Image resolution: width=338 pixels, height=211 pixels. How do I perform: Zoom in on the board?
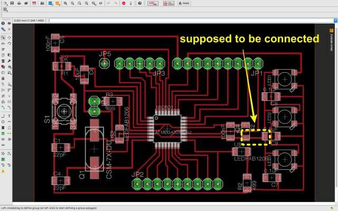tap(72, 3)
